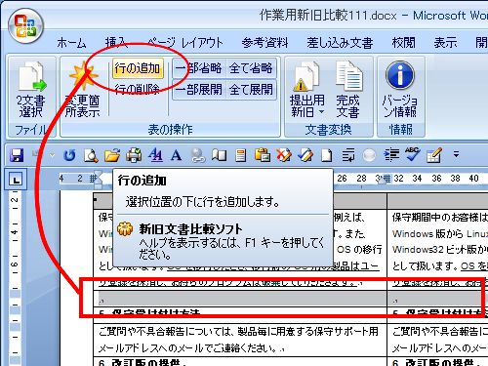Viewport: 488px width, 366px height.
Task: Click the Quick Print printer icon
Action: 134,155
